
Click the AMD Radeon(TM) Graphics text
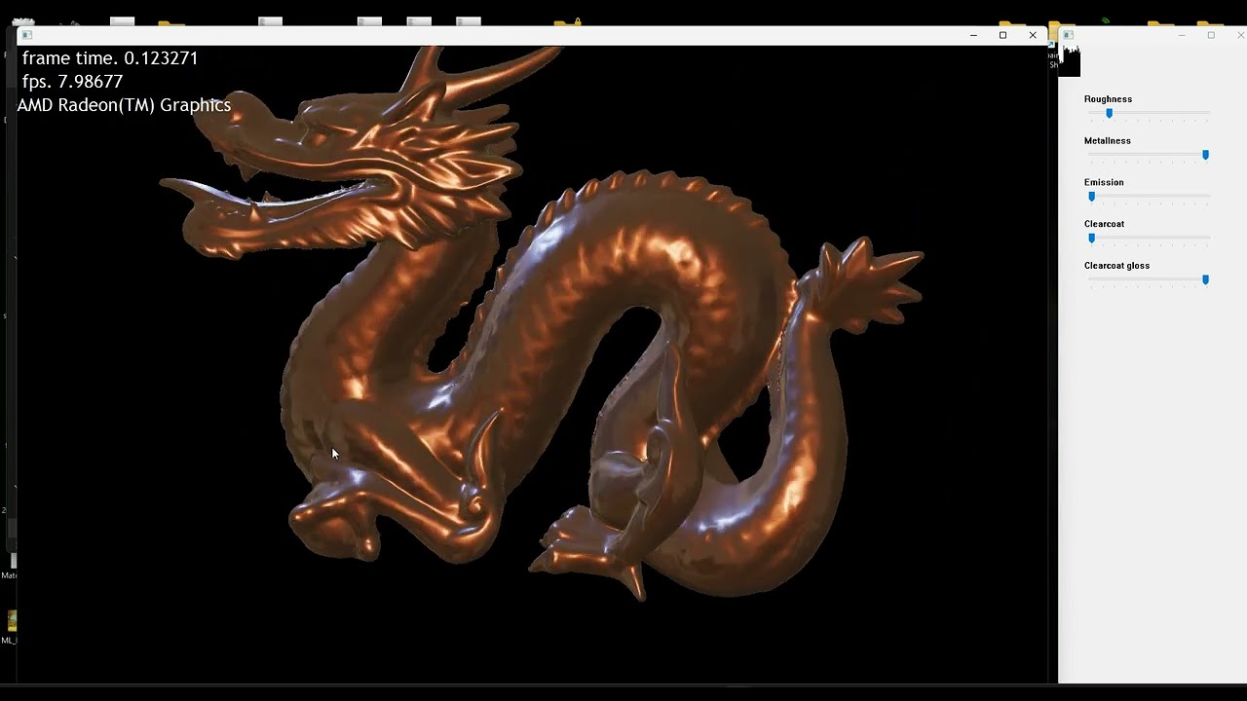[x=124, y=105]
